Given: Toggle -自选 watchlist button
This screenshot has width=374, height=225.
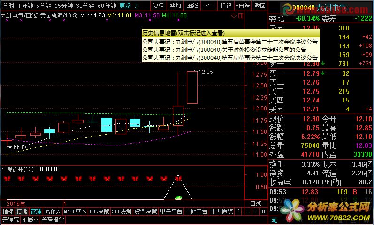Looking at the screenshot, I should pyautogui.click(x=243, y=6).
